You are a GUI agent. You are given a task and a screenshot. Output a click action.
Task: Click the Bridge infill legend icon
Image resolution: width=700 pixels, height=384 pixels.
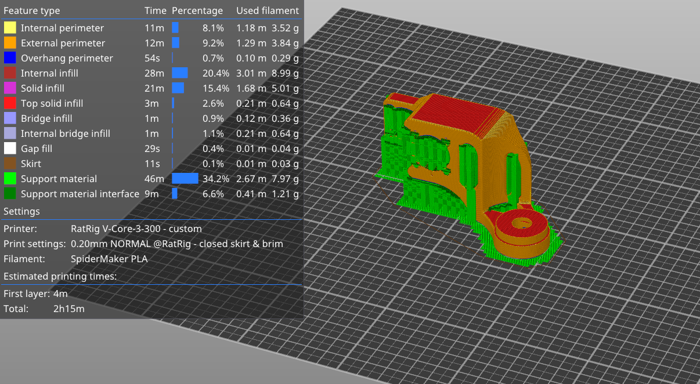(x=12, y=118)
